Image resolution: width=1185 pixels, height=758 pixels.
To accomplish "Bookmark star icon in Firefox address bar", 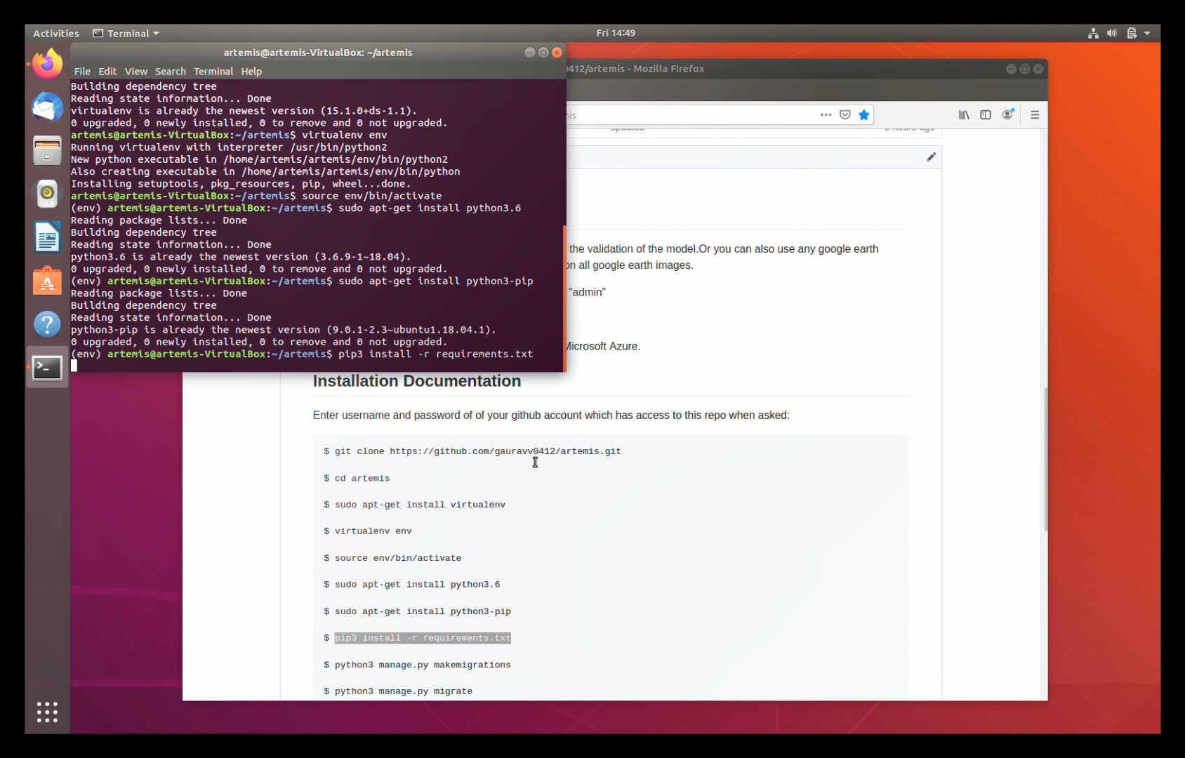I will [864, 115].
